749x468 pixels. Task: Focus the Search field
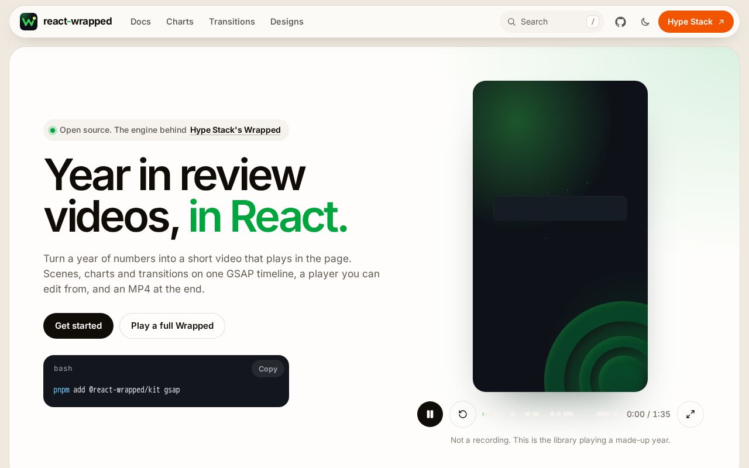[x=552, y=22]
